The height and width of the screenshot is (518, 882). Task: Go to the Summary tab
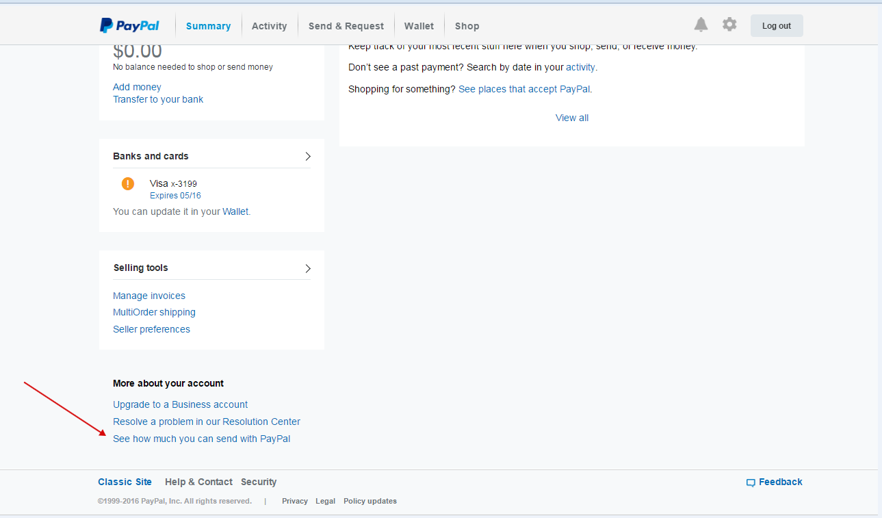(208, 26)
